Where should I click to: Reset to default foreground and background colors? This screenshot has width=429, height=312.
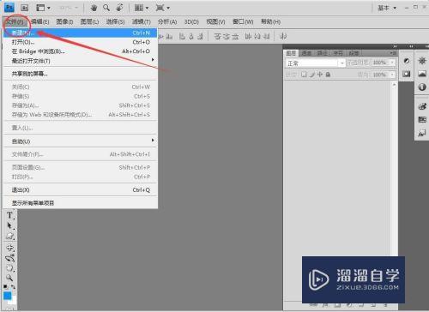point(5,286)
